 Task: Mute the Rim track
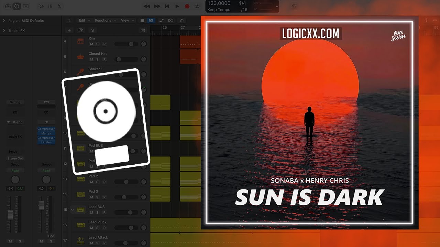coord(91,44)
